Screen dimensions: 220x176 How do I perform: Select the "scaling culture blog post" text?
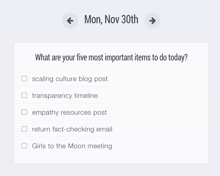point(70,79)
